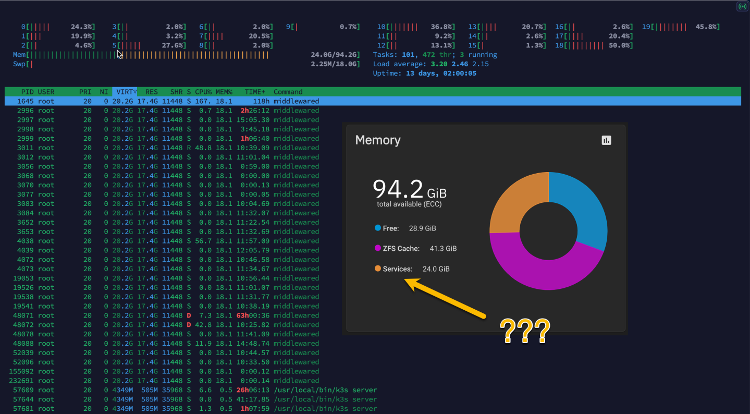Screen dimensions: 750x414
Task: Click the blue Free legend dot
Action: [x=378, y=228]
